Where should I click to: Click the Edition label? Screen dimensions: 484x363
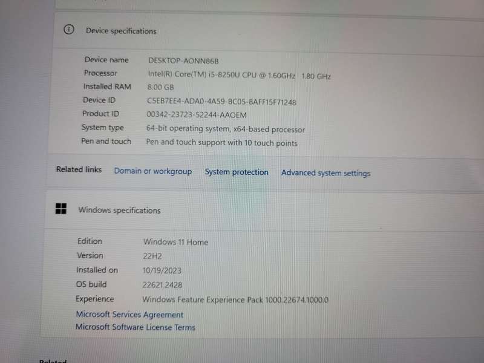(x=90, y=241)
